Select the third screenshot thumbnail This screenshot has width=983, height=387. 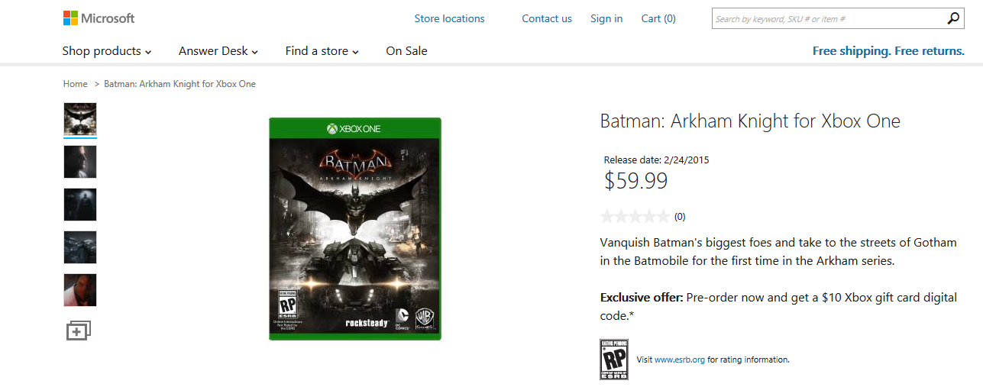click(80, 205)
